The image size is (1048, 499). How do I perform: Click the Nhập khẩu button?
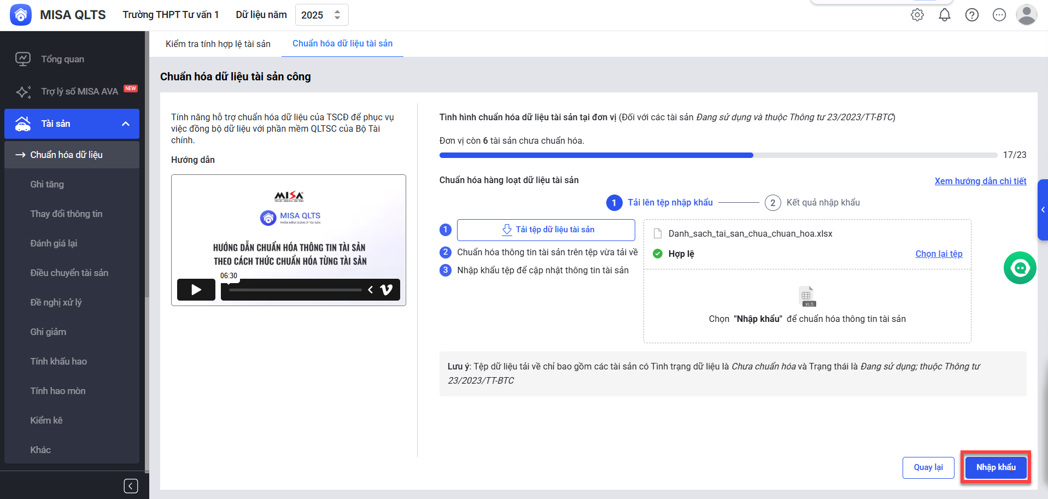tap(996, 467)
